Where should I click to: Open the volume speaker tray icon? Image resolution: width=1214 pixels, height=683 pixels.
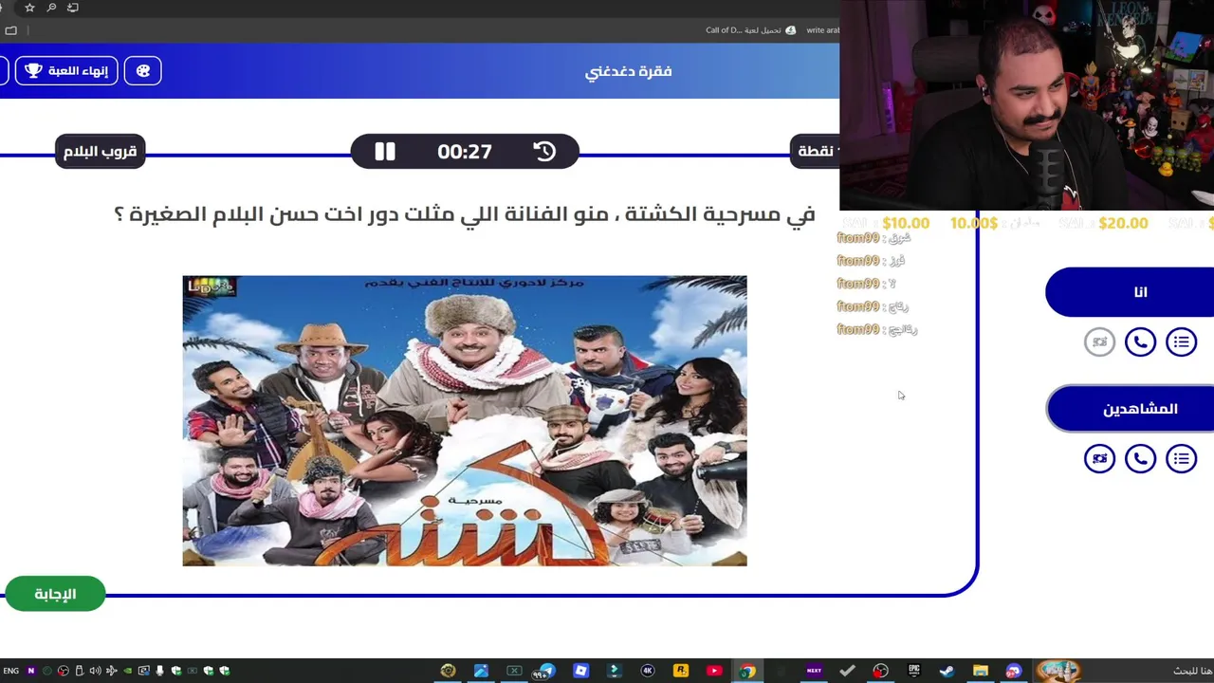tap(95, 671)
